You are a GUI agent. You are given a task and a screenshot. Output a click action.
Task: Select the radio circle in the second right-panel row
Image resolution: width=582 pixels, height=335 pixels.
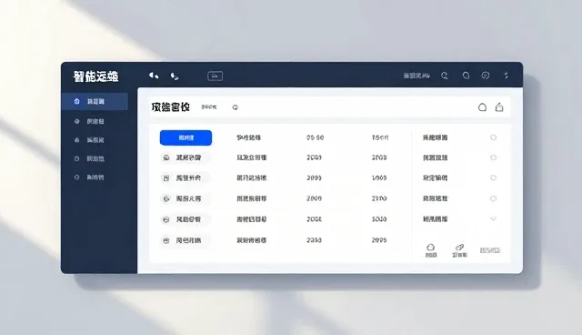click(493, 157)
